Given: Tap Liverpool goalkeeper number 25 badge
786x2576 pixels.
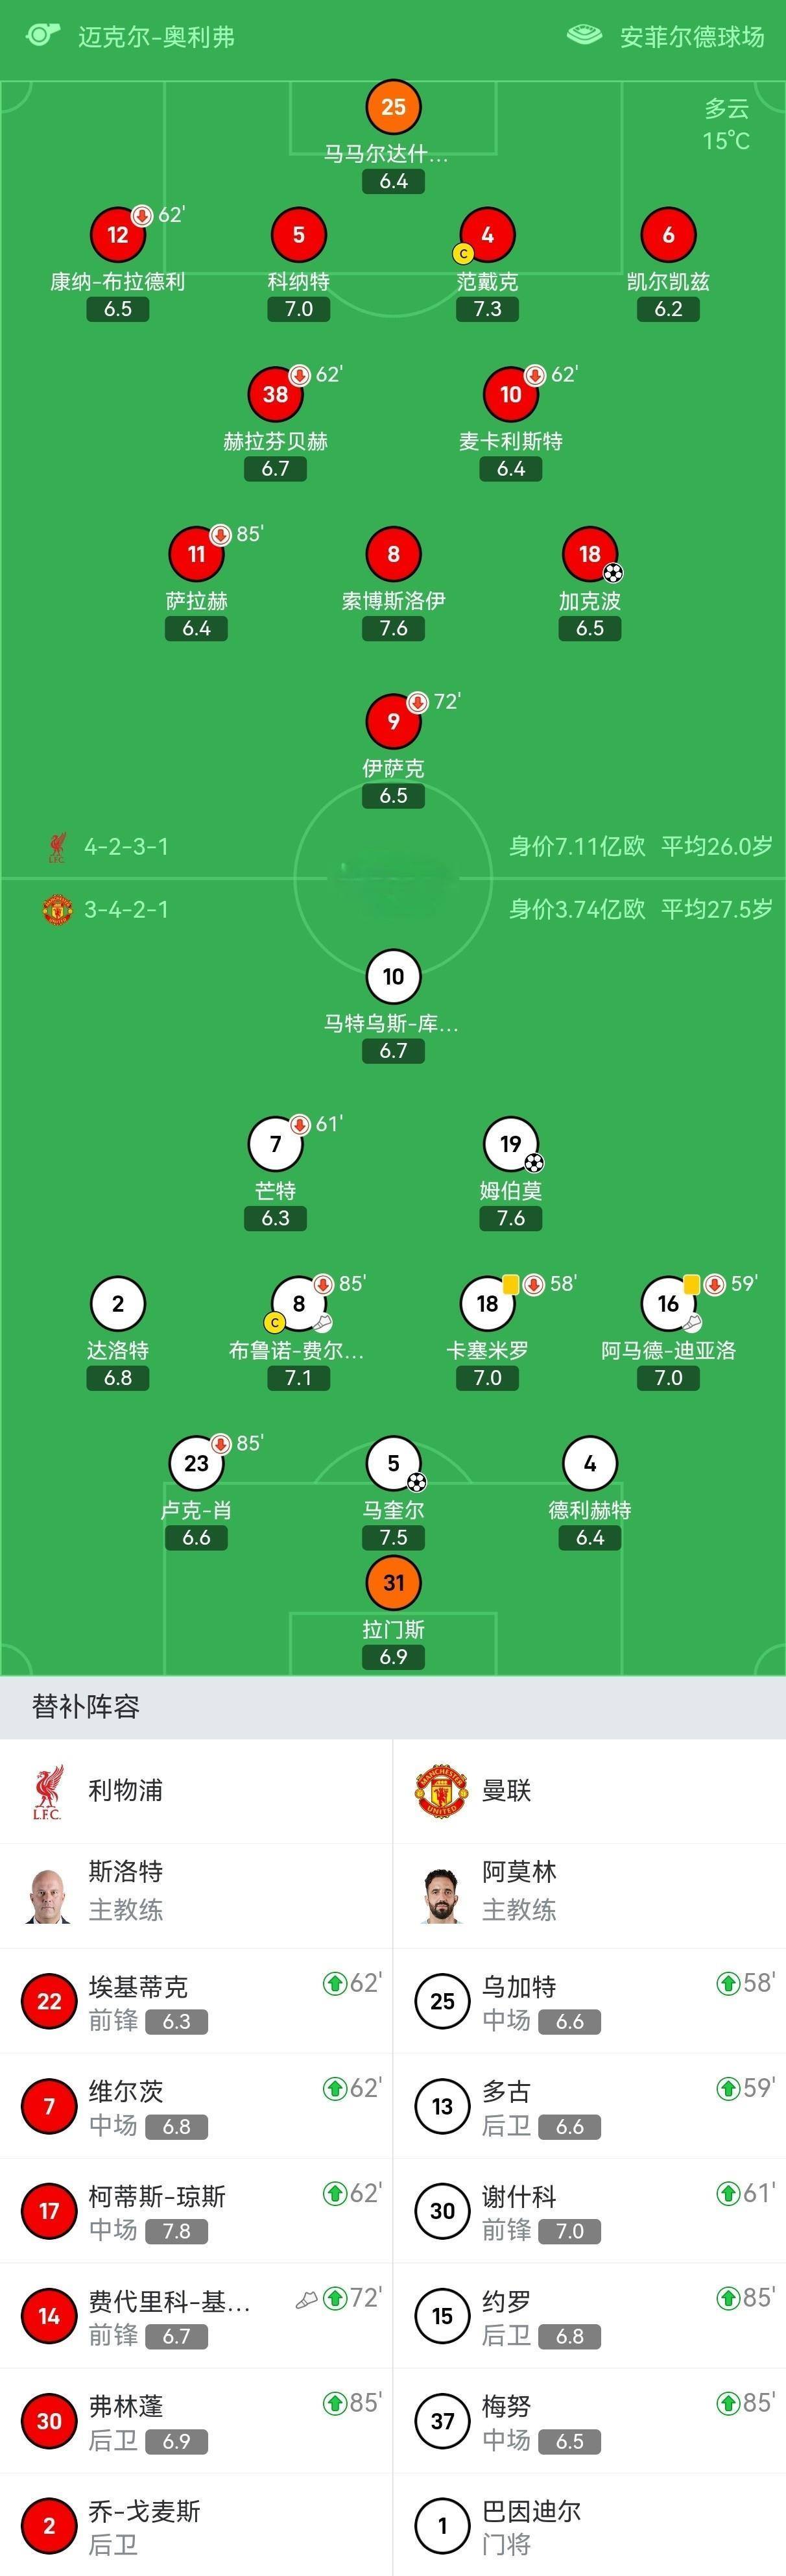Looking at the screenshot, I should [394, 107].
